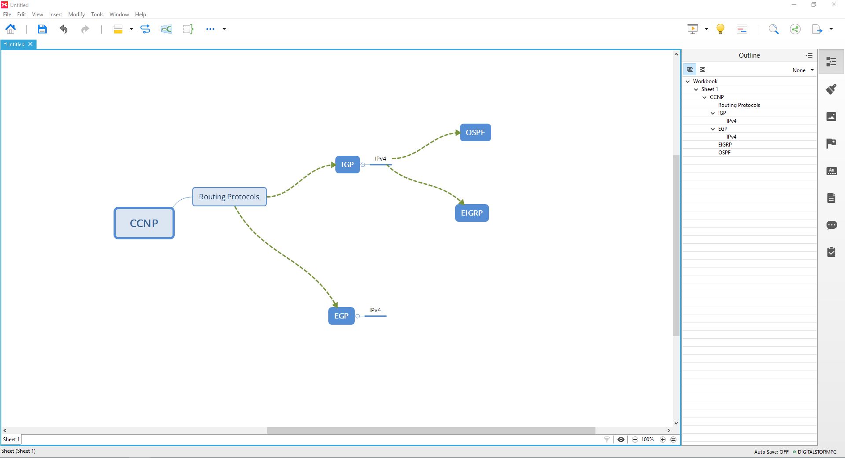
Task: Open the Image panel in sidebar
Action: [831, 117]
